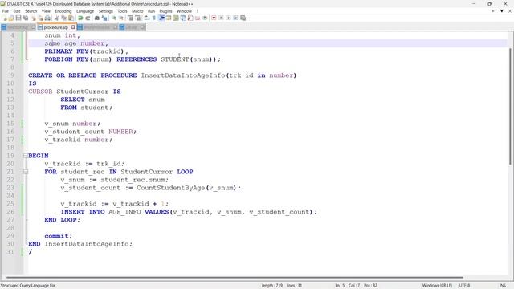Toggle word wrap in the toolbar
Image resolution: width=514 pixels, height=289 pixels.
tap(146, 18)
